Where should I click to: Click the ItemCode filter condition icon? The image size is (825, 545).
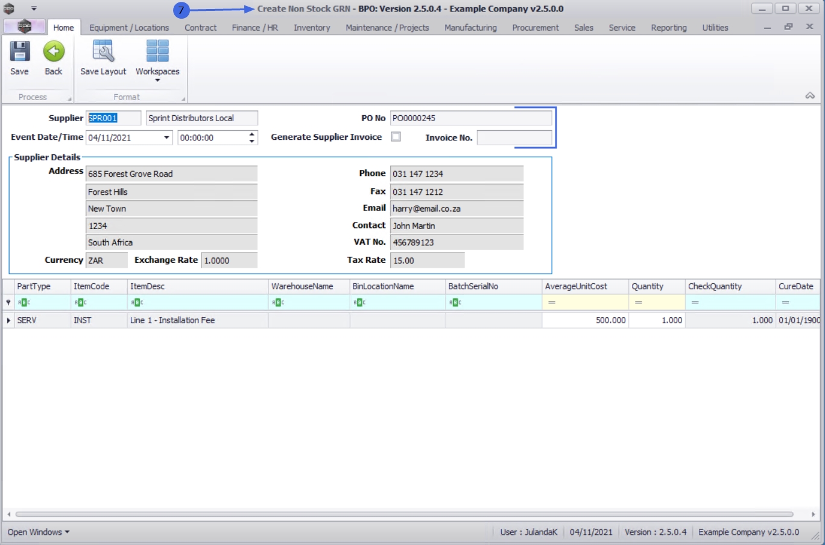tap(80, 303)
